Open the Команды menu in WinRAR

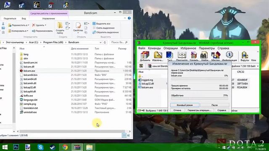click(154, 48)
